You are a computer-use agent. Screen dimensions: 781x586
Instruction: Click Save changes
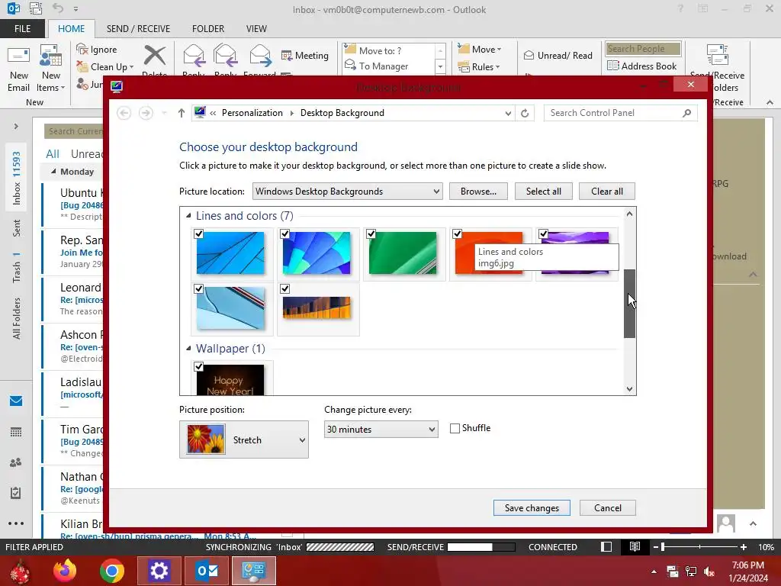532,507
